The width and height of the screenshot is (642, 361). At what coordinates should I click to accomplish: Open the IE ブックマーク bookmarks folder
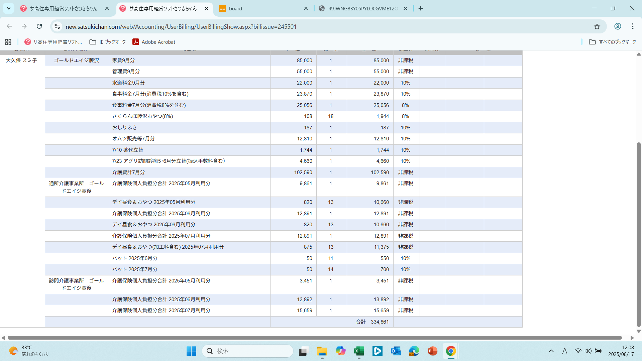click(x=108, y=42)
